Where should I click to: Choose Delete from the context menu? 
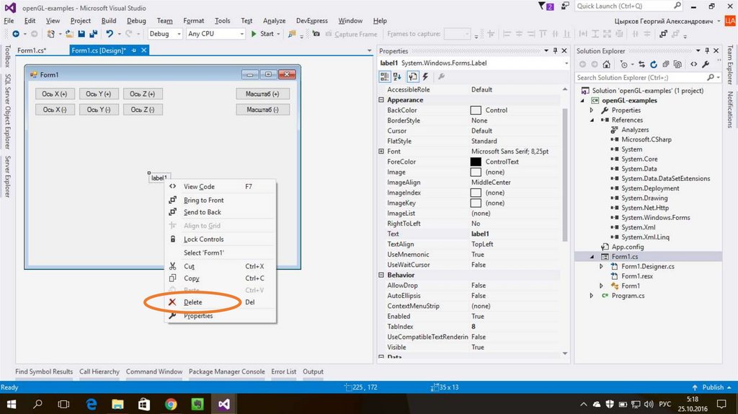point(193,302)
